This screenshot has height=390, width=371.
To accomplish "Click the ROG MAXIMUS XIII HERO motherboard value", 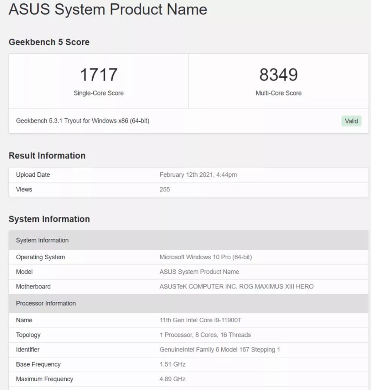I will (x=236, y=287).
